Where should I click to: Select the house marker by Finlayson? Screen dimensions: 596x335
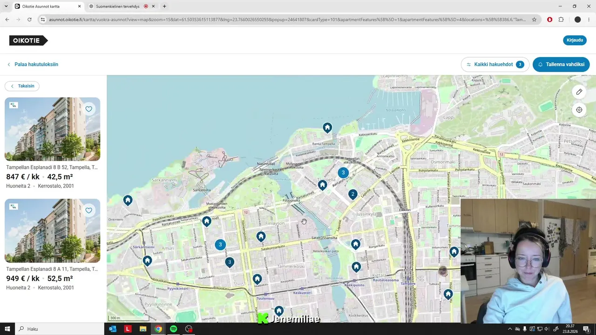click(x=261, y=237)
